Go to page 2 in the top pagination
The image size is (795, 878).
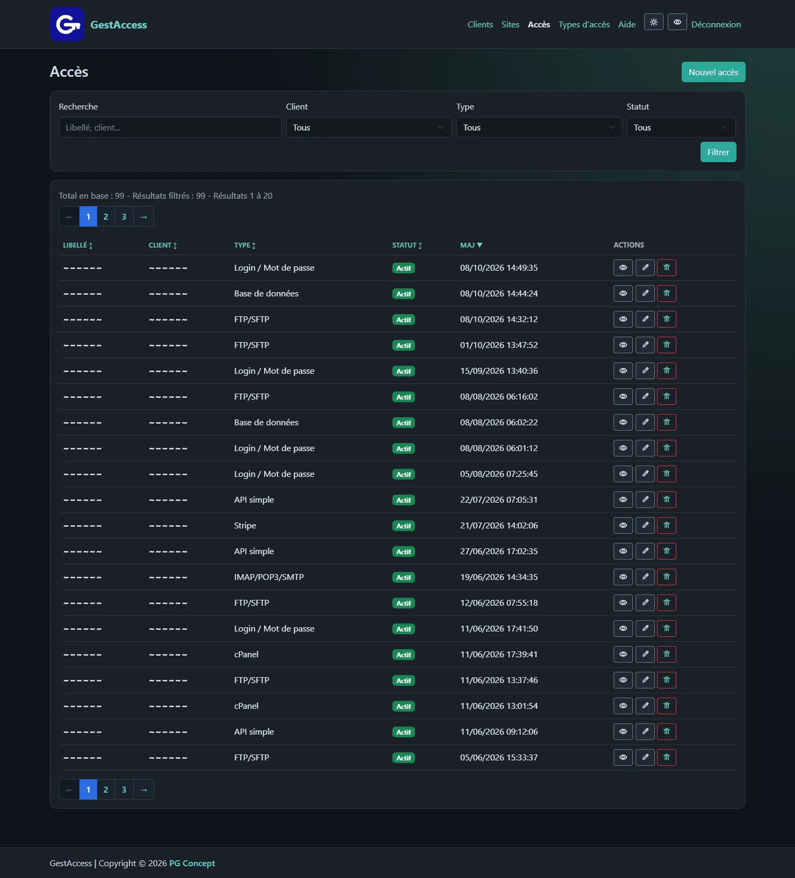pos(106,216)
